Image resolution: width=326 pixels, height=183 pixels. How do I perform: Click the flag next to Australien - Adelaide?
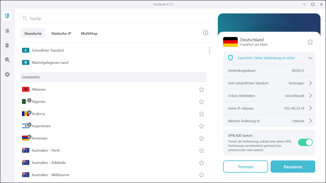(x=26, y=163)
